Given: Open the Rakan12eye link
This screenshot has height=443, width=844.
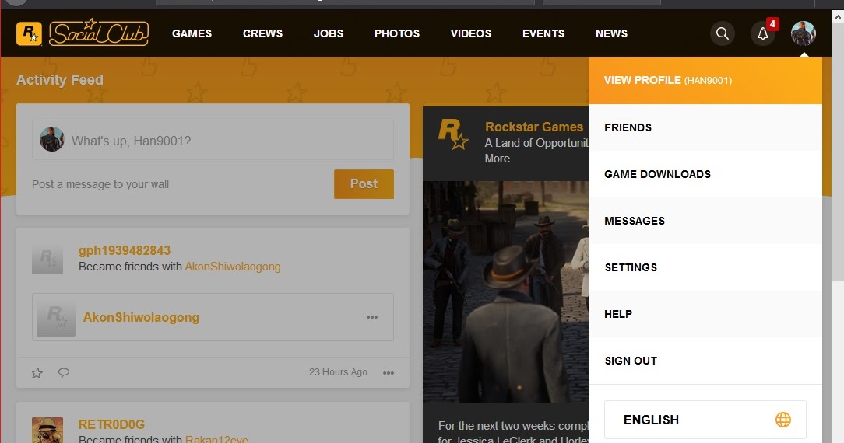Looking at the screenshot, I should pos(216,438).
